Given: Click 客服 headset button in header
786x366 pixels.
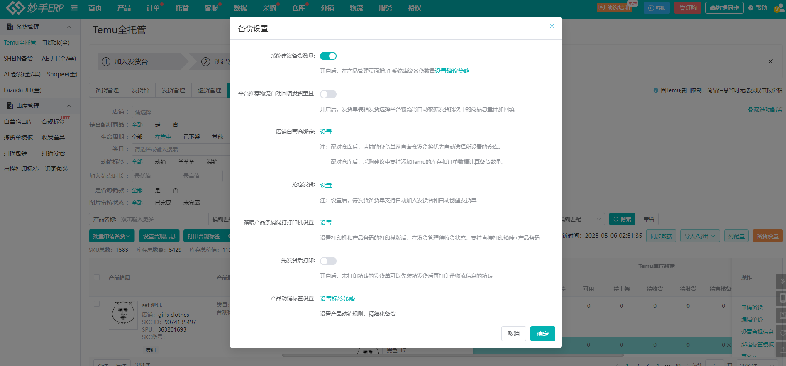Looking at the screenshot, I should point(657,8).
